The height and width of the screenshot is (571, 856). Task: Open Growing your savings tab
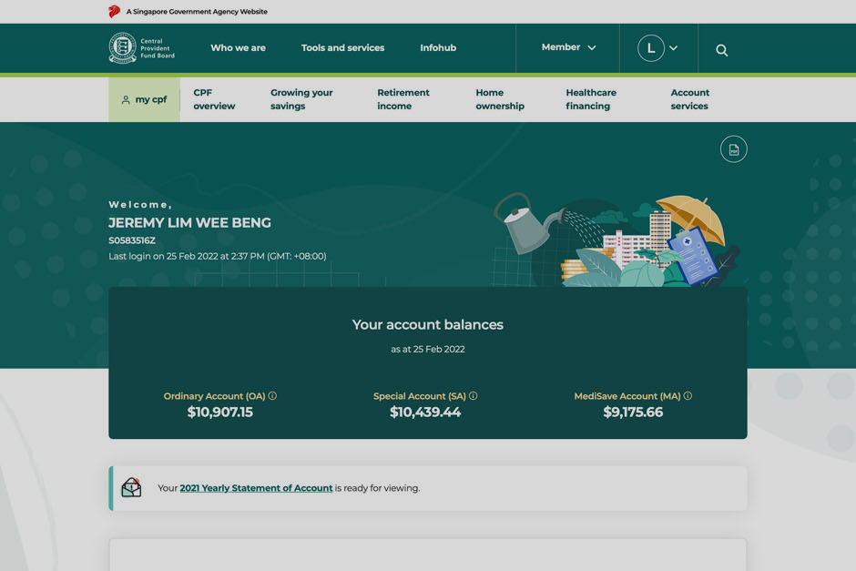tap(301, 99)
